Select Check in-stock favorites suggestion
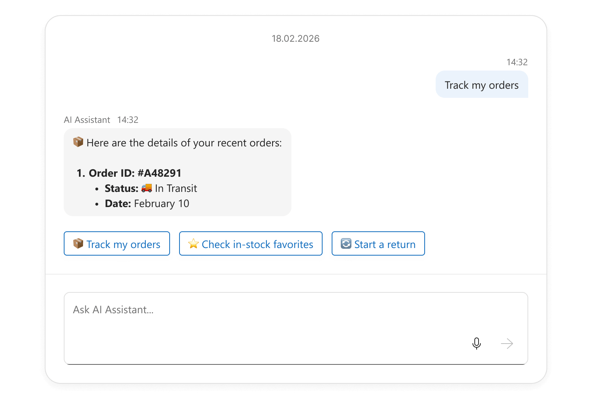This screenshot has width=592, height=405. point(251,243)
